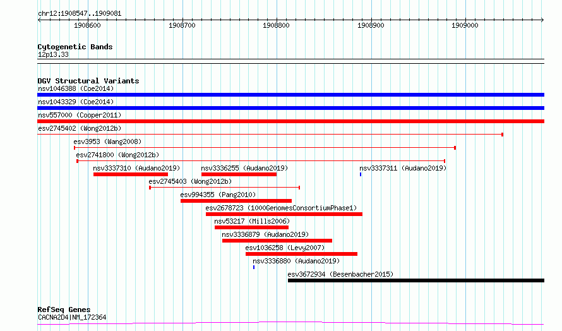
Task: Select the esv2678723 (1000GenomesConsortiumPhase1) label
Action: [282, 208]
